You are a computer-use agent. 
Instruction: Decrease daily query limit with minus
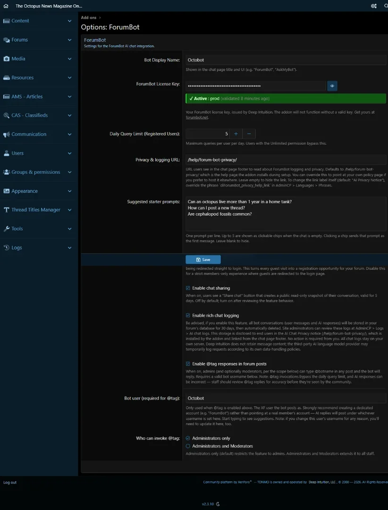pyautogui.click(x=249, y=134)
